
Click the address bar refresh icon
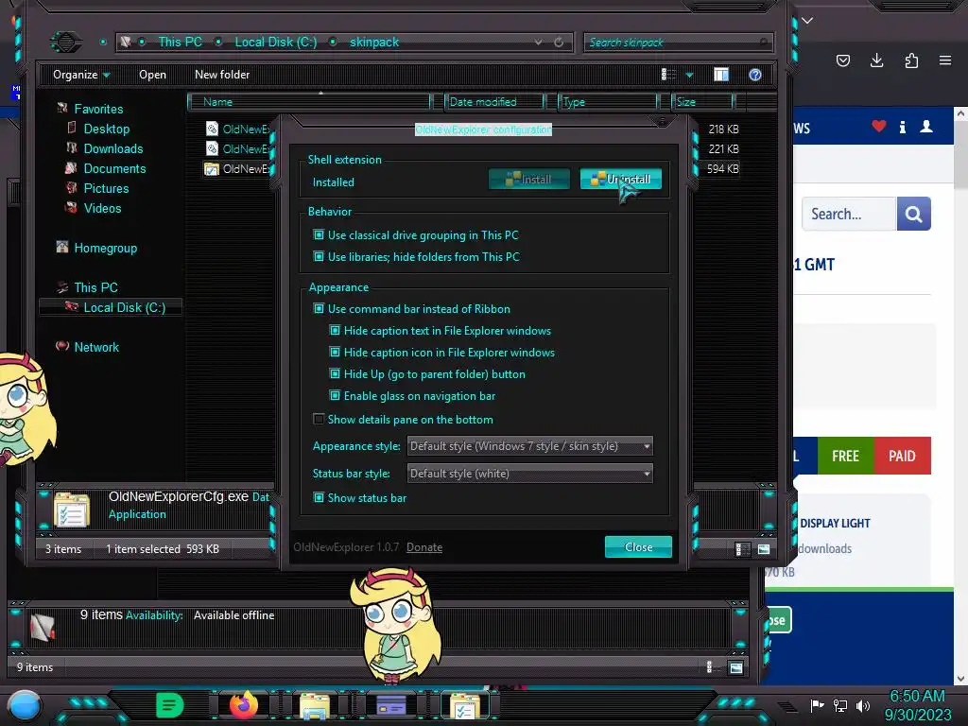pos(559,42)
